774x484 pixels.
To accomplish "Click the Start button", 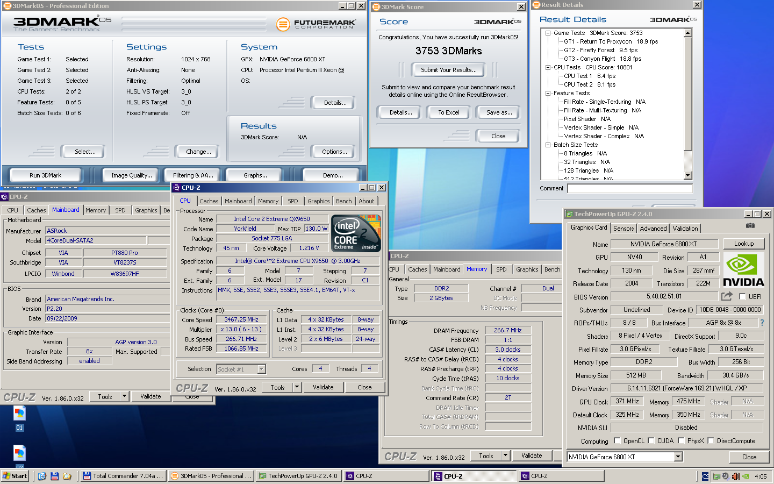I will coord(15,476).
